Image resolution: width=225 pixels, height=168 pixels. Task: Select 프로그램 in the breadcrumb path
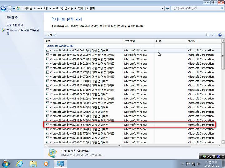(x=42, y=8)
